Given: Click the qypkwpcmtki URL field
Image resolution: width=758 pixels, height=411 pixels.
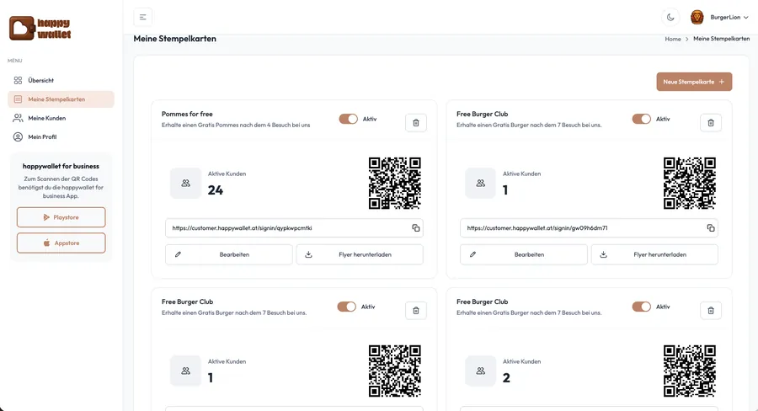Looking at the screenshot, I should (x=294, y=227).
